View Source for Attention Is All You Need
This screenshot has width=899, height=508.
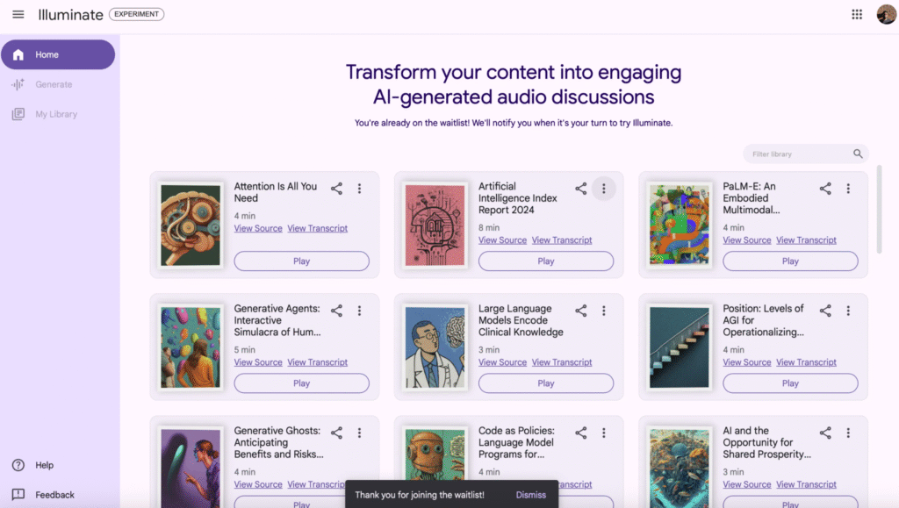[x=258, y=228]
